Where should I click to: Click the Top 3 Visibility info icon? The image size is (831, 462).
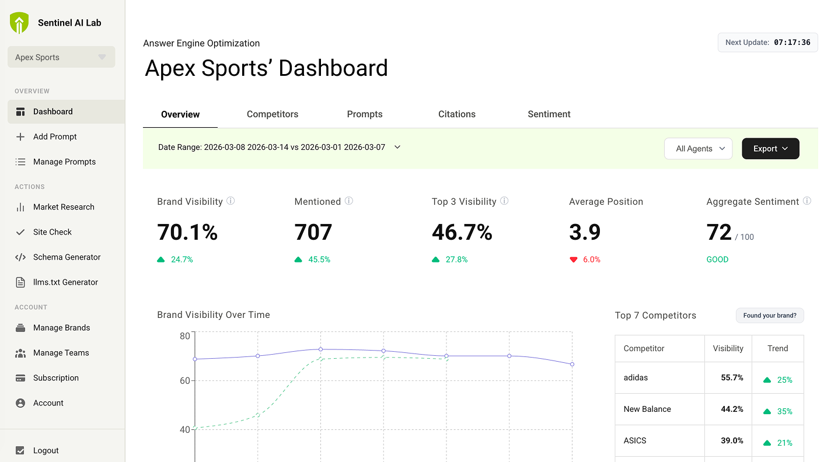tap(504, 201)
